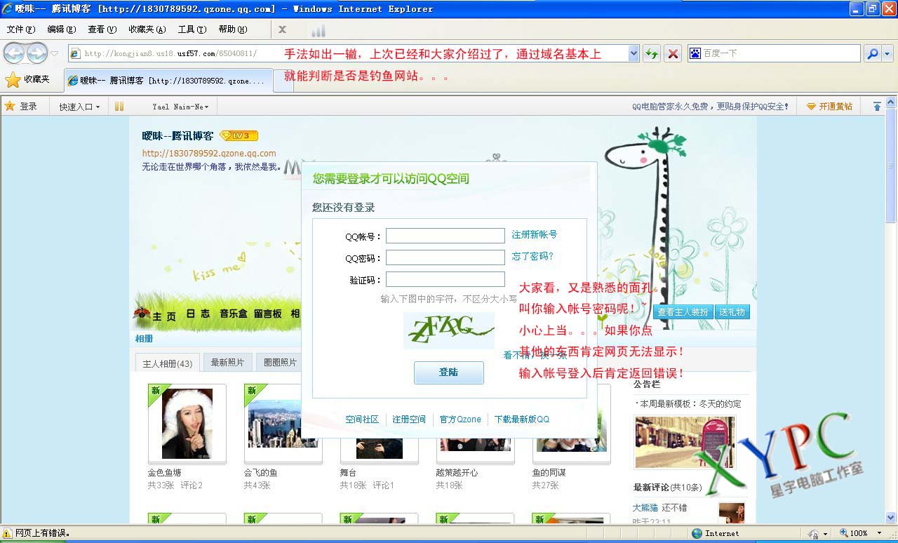Click the 登陆 login button
898x543 pixels.
448,373
